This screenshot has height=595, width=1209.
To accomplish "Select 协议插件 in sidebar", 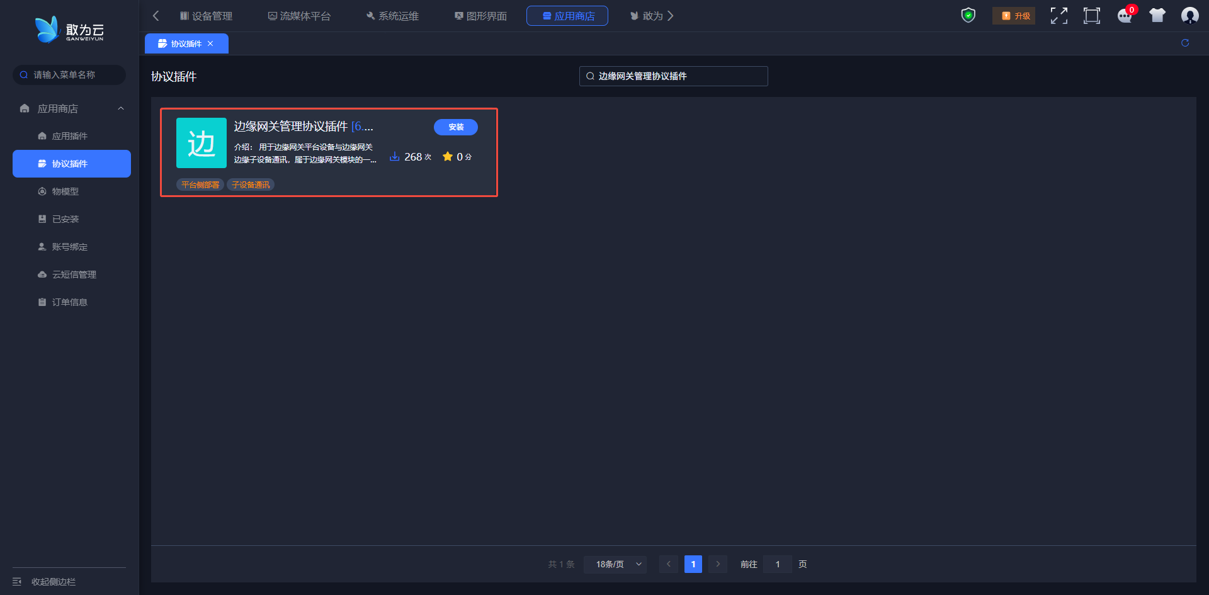I will click(x=72, y=164).
